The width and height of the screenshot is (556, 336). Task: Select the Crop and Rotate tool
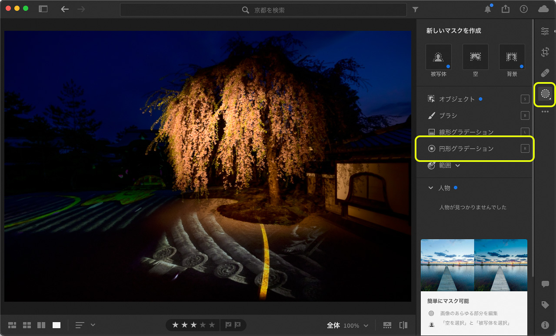tap(545, 52)
